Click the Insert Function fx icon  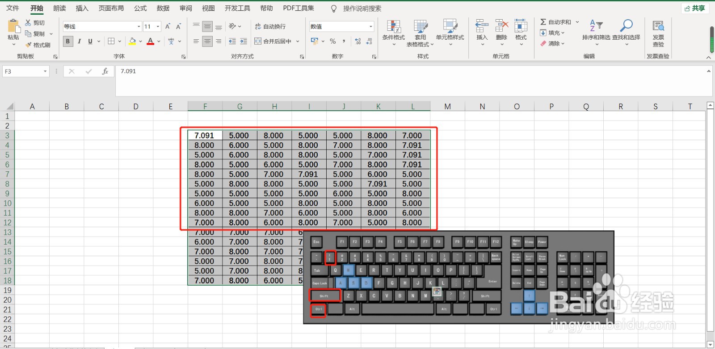105,71
